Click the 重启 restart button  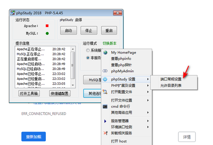coord(109,31)
